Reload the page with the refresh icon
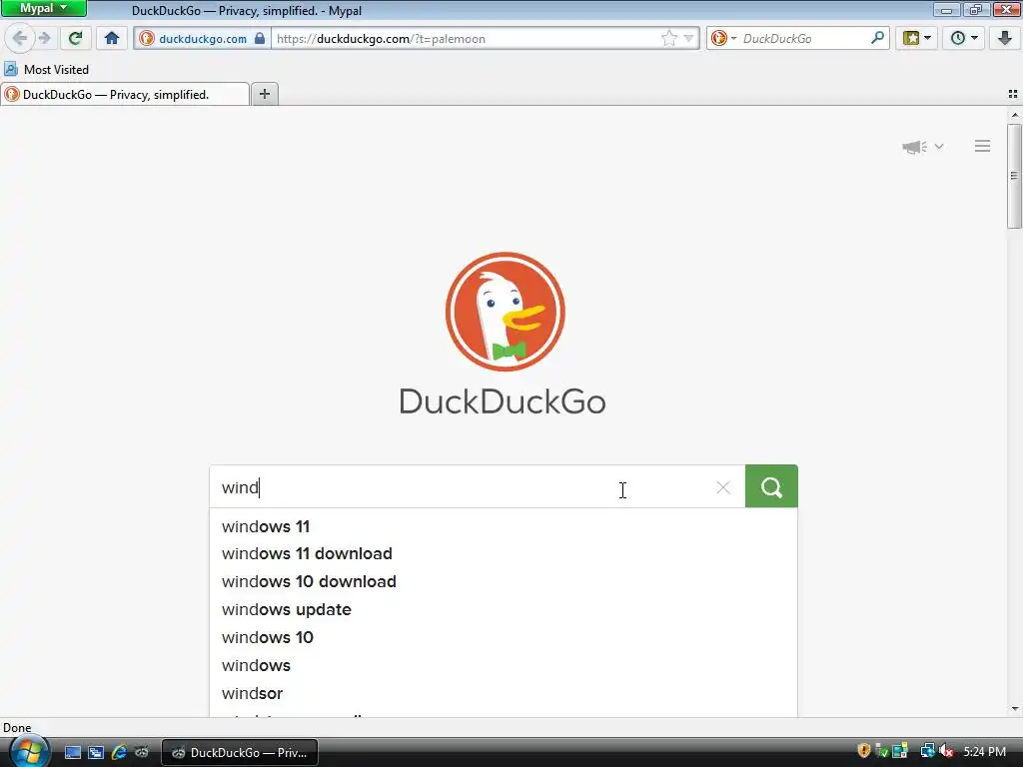 pos(76,39)
